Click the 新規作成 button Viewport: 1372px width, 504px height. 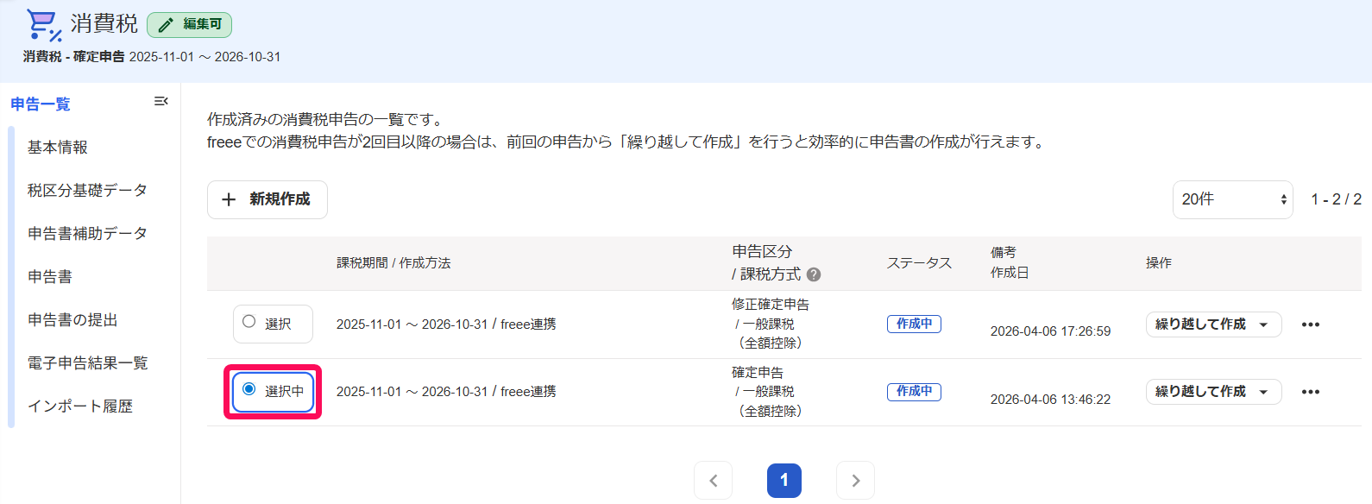[x=267, y=199]
